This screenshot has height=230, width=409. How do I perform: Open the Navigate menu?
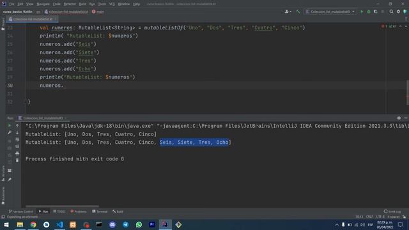point(43,4)
